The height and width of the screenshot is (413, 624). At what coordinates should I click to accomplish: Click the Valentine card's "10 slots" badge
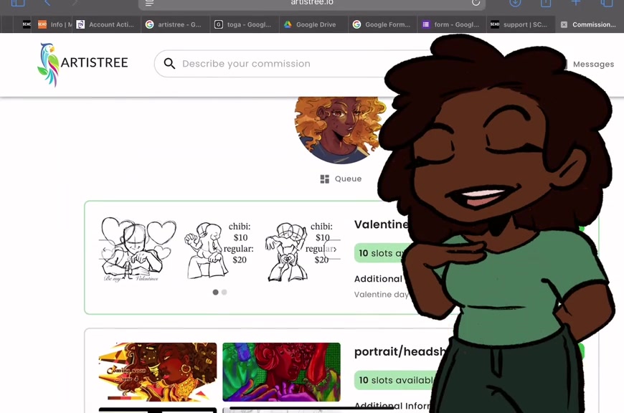[380, 253]
